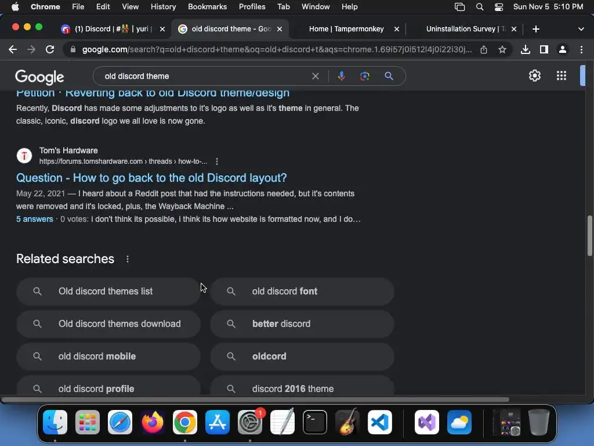Screen dimensions: 594x446
Task: Close the old discord theme tab
Action: click(x=280, y=29)
